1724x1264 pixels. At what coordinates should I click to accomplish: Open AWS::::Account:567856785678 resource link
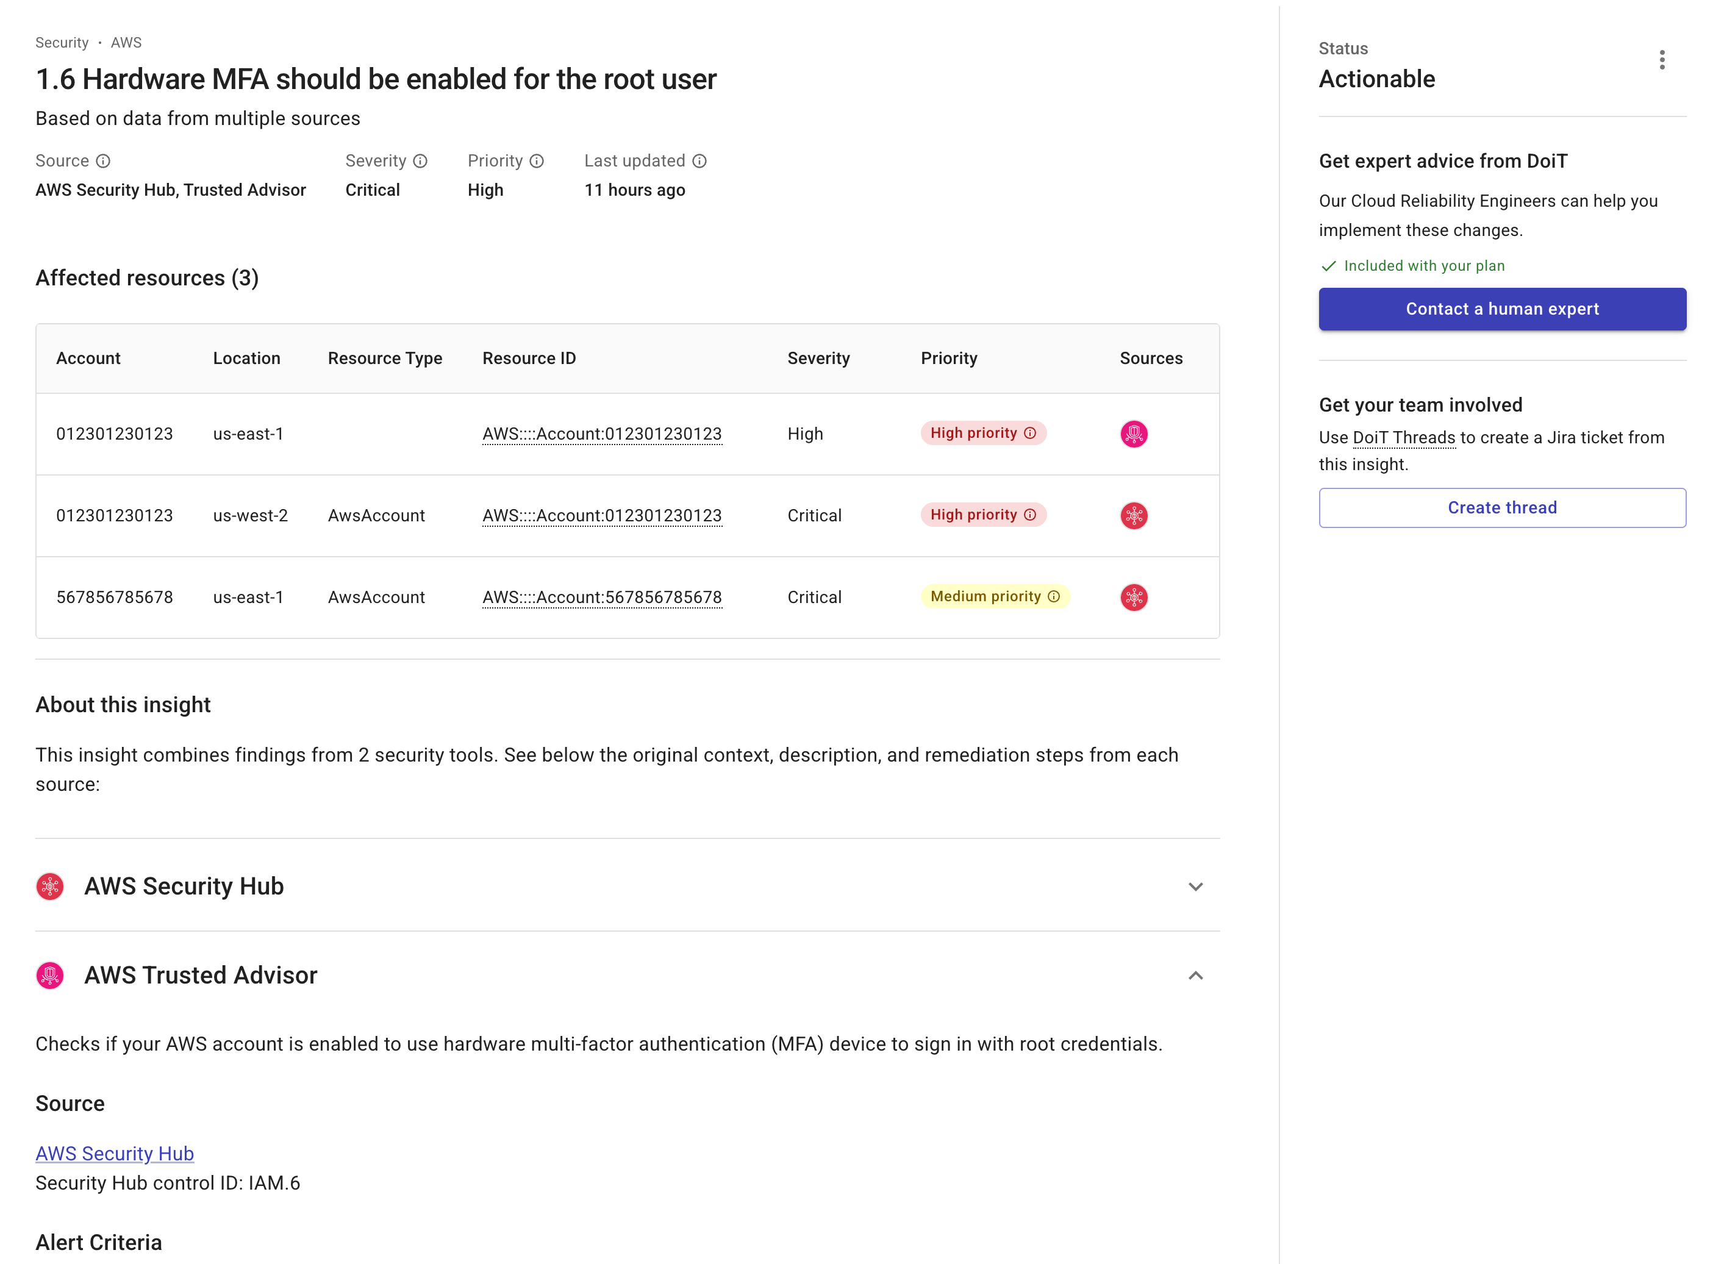pyautogui.click(x=601, y=598)
